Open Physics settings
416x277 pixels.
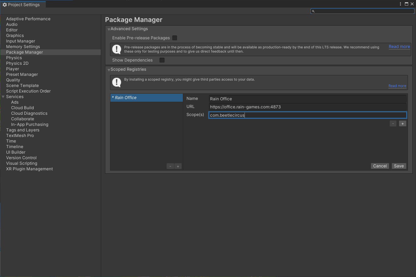(x=14, y=58)
